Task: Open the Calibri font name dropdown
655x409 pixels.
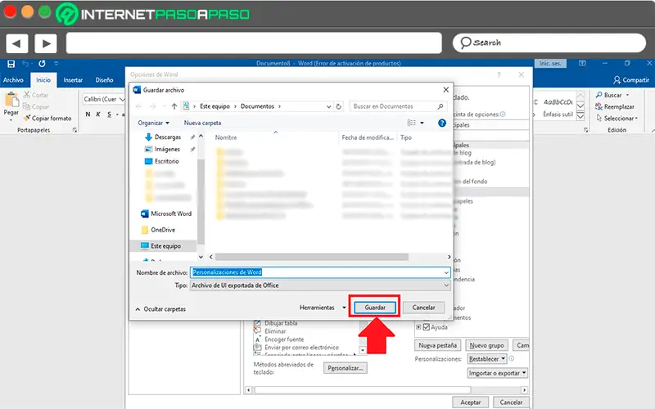Action: pos(122,99)
